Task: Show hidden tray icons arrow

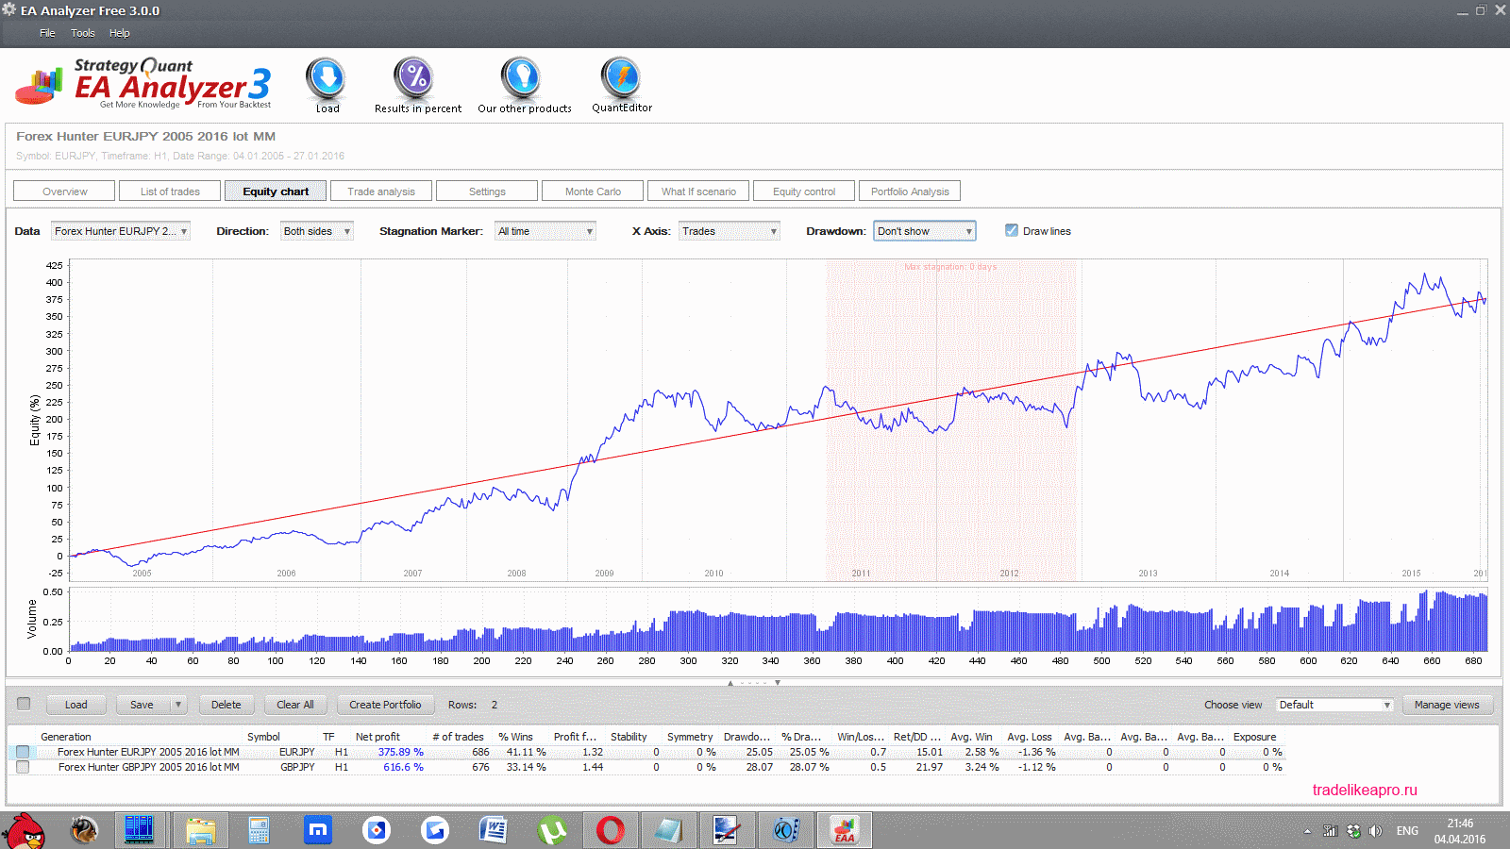Action: (1307, 832)
